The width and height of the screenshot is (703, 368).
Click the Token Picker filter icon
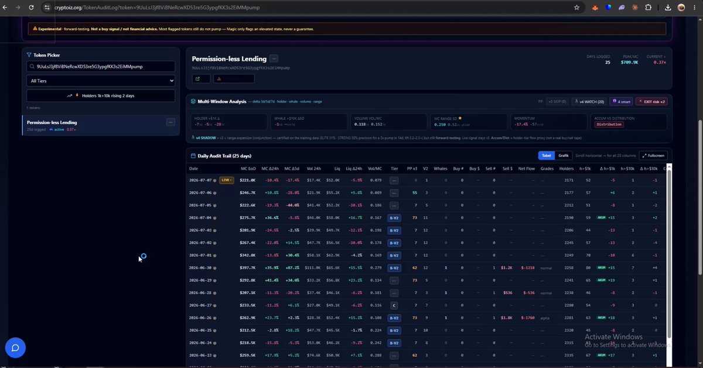click(x=29, y=55)
